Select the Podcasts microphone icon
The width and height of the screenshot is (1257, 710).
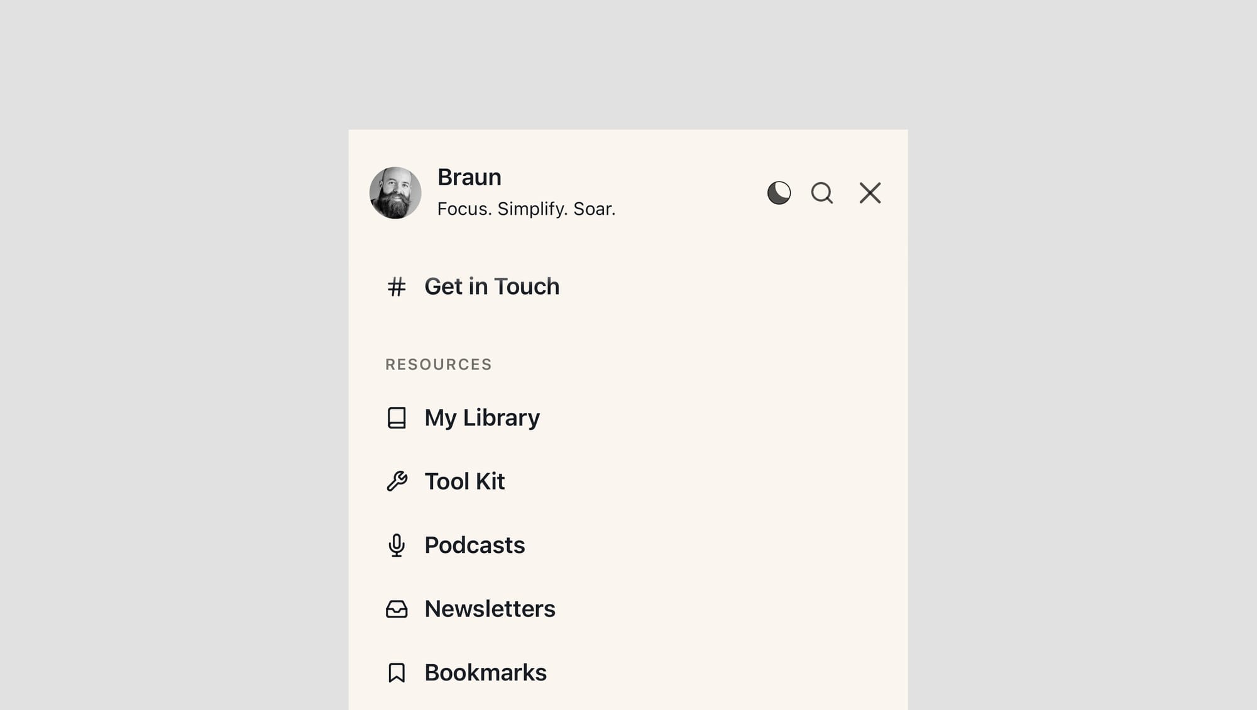pos(397,545)
